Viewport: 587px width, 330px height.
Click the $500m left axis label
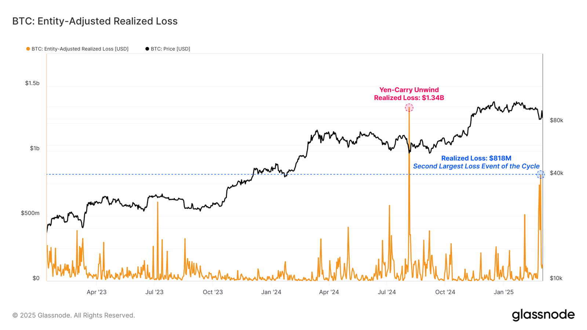30,213
